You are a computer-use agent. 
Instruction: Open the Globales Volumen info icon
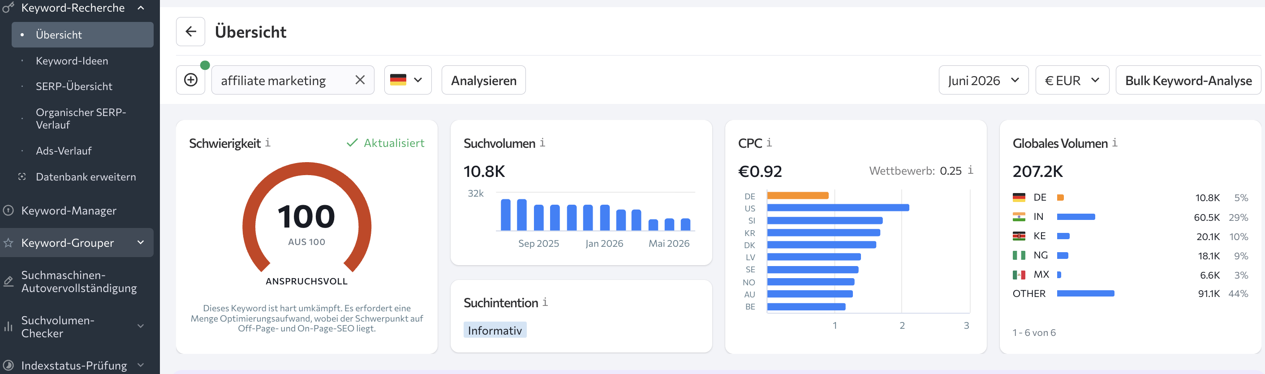click(x=1115, y=143)
